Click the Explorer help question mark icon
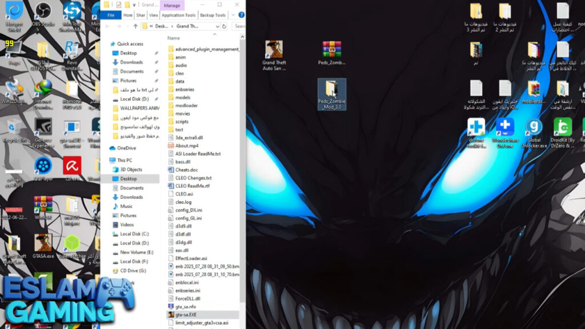 click(x=241, y=15)
